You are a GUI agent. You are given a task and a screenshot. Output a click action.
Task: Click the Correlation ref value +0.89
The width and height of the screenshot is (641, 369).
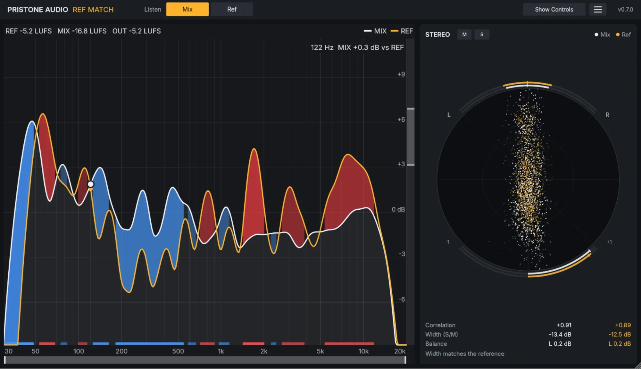pos(623,325)
